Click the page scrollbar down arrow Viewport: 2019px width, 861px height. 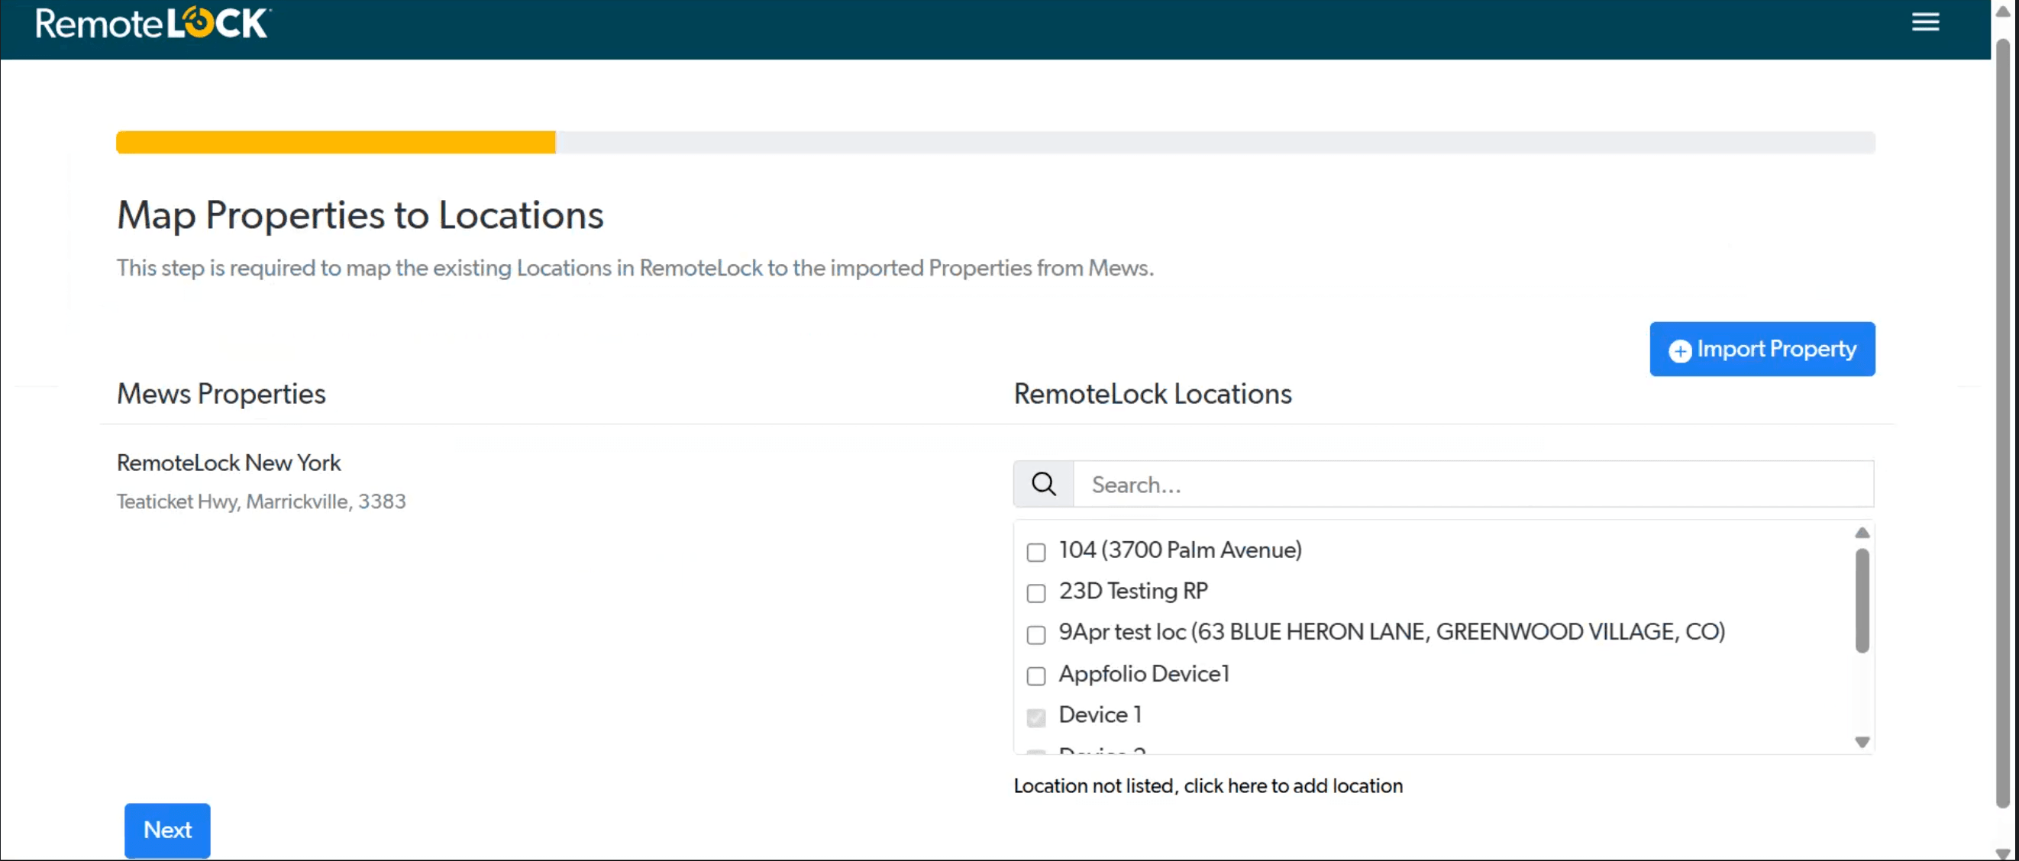click(x=2002, y=853)
